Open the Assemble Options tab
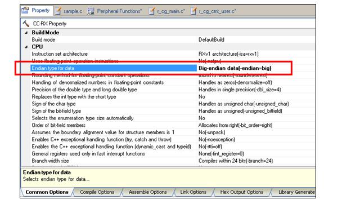Image resolution: width=342 pixels, height=204 pixels. click(x=148, y=192)
